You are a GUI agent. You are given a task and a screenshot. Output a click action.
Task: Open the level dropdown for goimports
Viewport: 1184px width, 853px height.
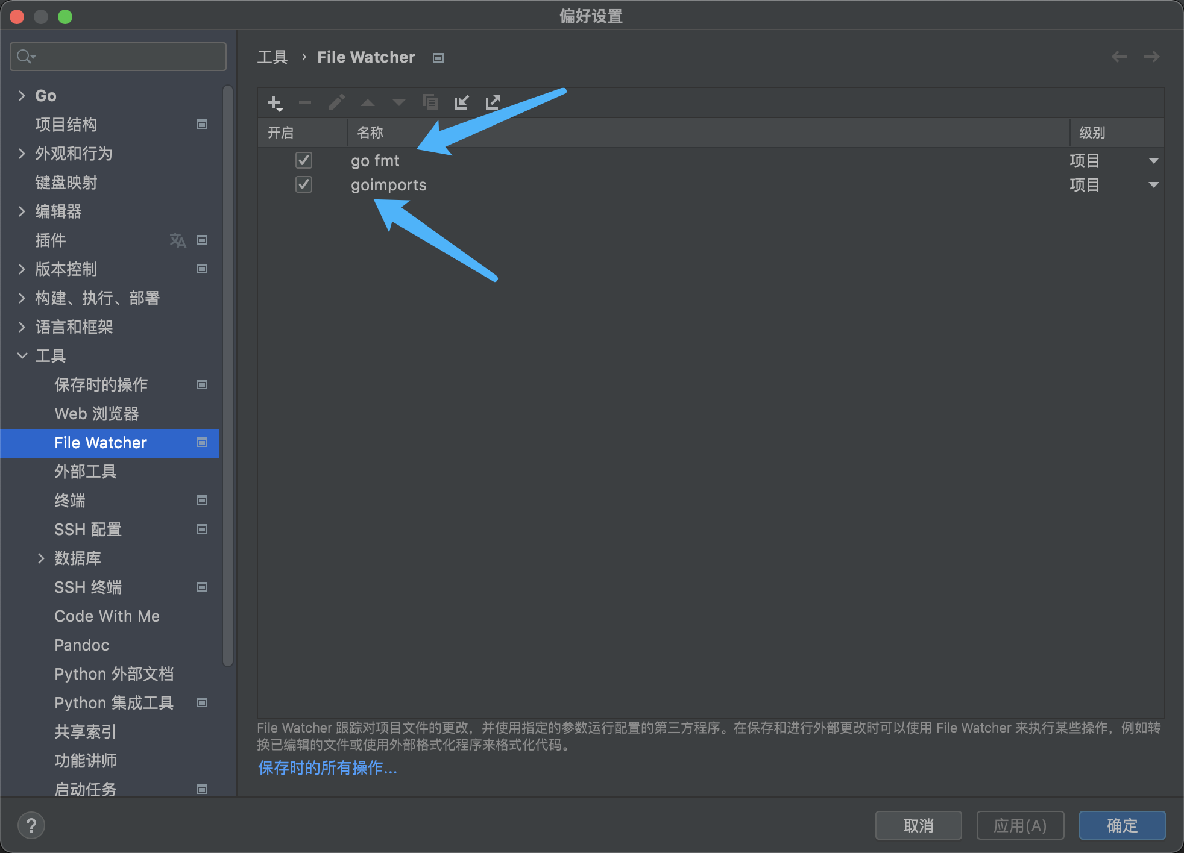pos(1153,185)
